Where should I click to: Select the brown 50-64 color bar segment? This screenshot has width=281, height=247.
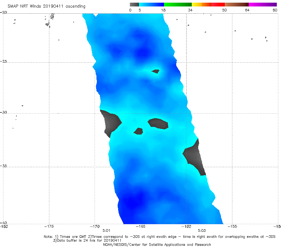coord(237,5)
